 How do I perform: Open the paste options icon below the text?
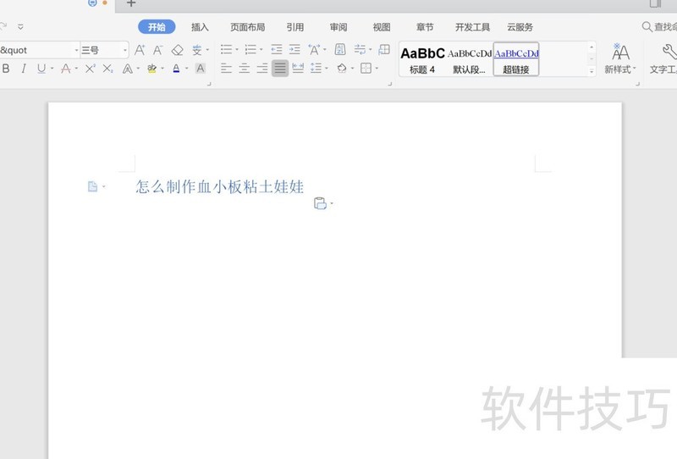(320, 203)
